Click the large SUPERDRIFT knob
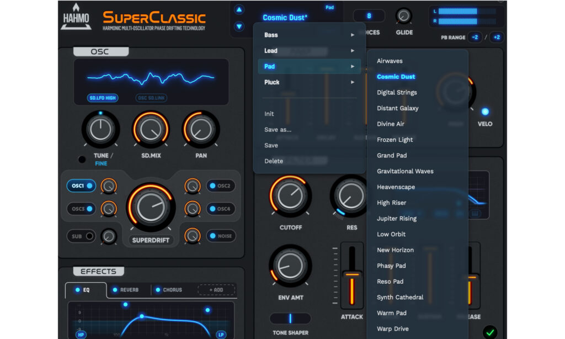Screen dimensions: 565x339 pos(151,208)
